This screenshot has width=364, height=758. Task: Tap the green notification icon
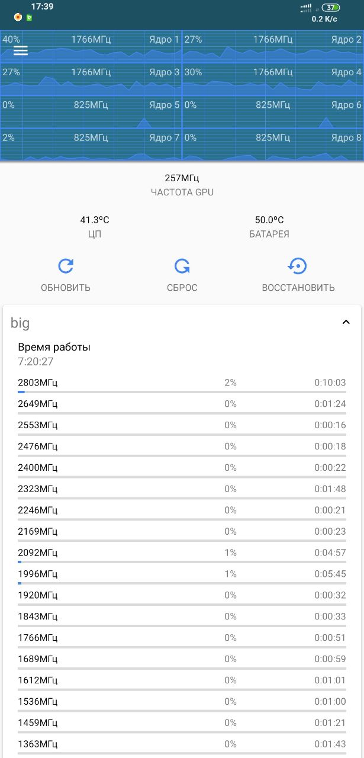point(28,17)
